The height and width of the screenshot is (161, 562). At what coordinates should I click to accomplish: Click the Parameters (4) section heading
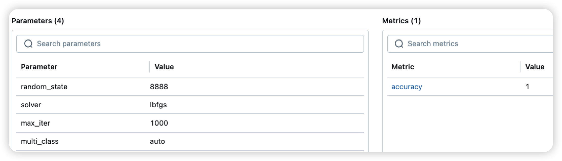pos(38,21)
